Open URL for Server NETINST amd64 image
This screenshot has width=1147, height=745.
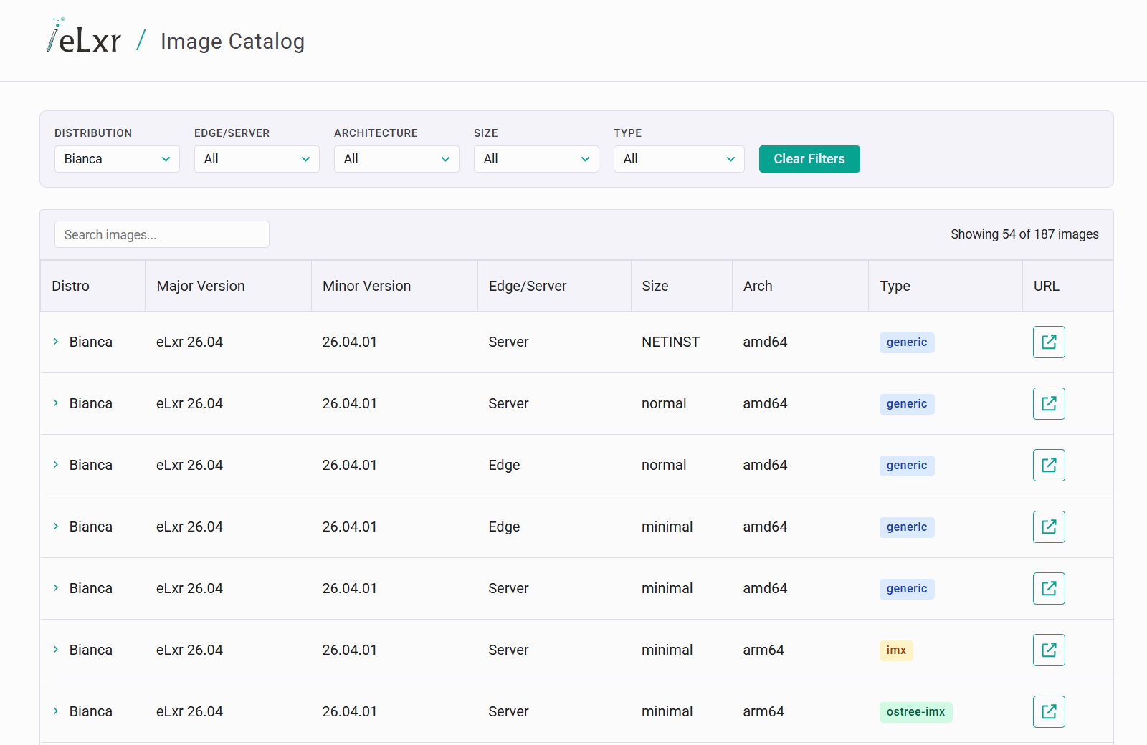(x=1049, y=342)
